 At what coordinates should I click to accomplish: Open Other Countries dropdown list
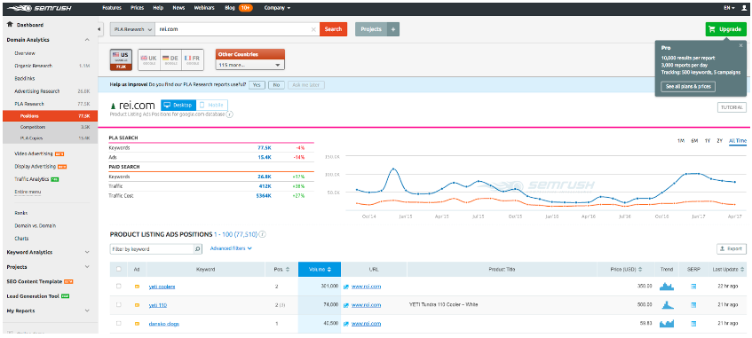pos(249,65)
